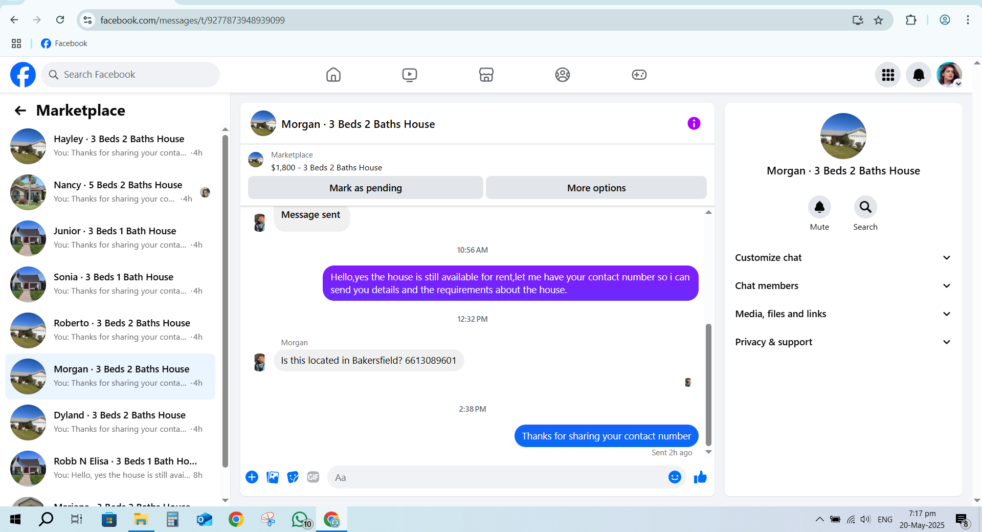This screenshot has width=982, height=532.
Task: Expand Customize chat section
Action: (843, 258)
